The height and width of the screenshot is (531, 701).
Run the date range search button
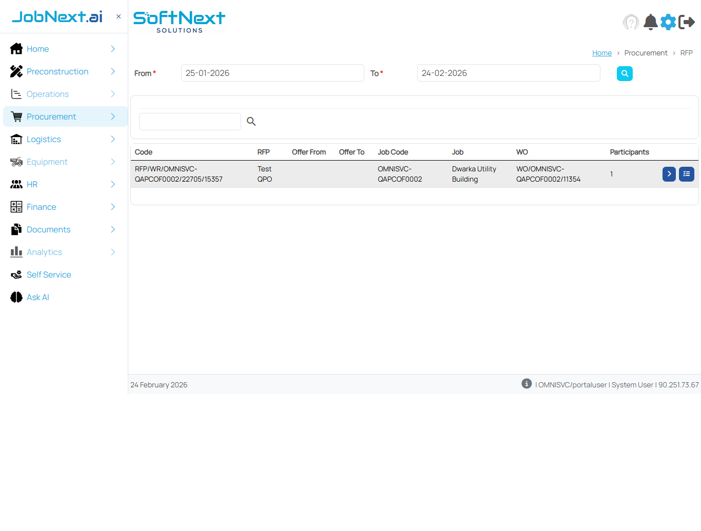pos(625,73)
